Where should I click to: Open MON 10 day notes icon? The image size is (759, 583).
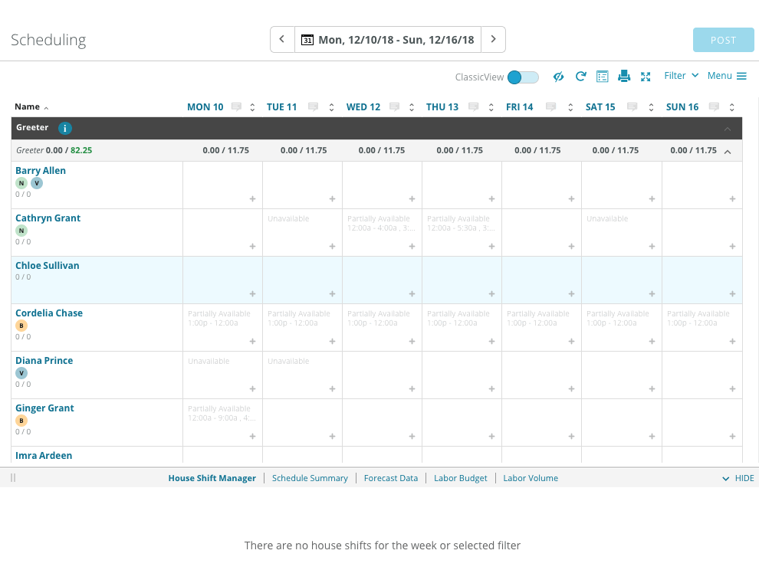237,107
